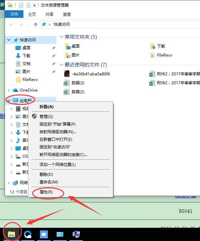Expand the 网络 tree node
Screen dimensions: 200x241
[x=9, y=183]
